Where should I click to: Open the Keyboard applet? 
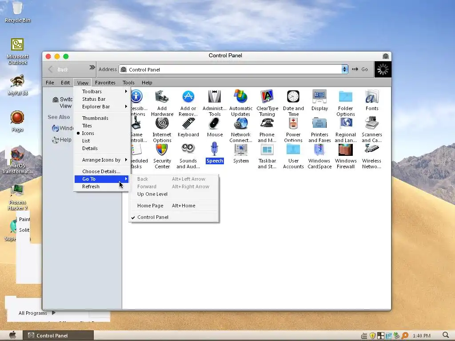[x=188, y=127]
